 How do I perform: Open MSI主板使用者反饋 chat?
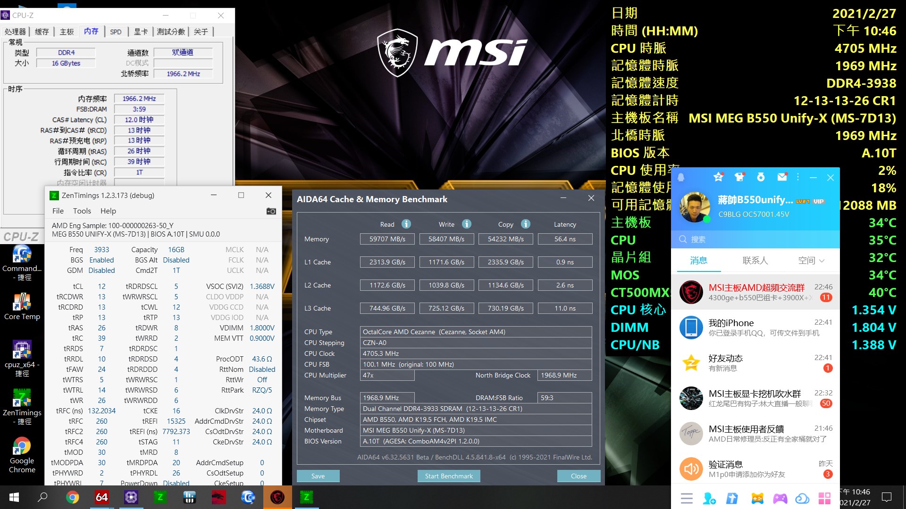pyautogui.click(x=755, y=434)
